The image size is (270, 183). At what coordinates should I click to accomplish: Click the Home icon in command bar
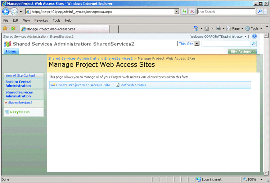(x=196, y=28)
